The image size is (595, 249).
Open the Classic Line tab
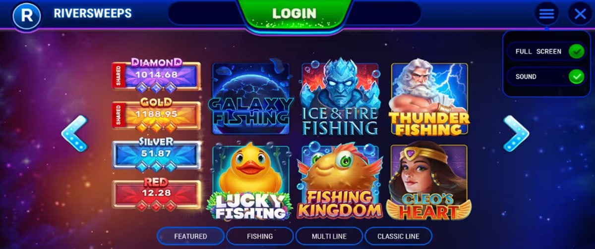pos(398,236)
